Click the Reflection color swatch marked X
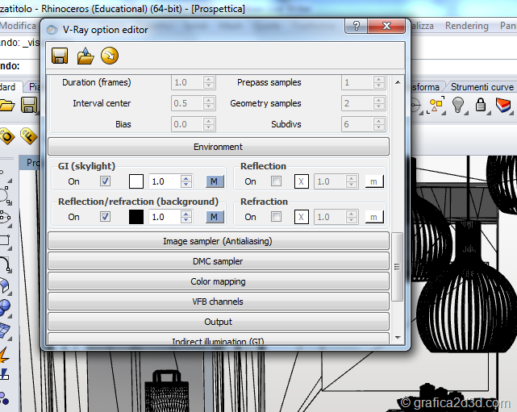The image size is (517, 412). [302, 181]
